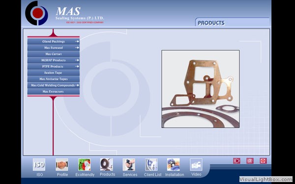
Task: Select Sealon Tape menu item
Action: pos(54,73)
